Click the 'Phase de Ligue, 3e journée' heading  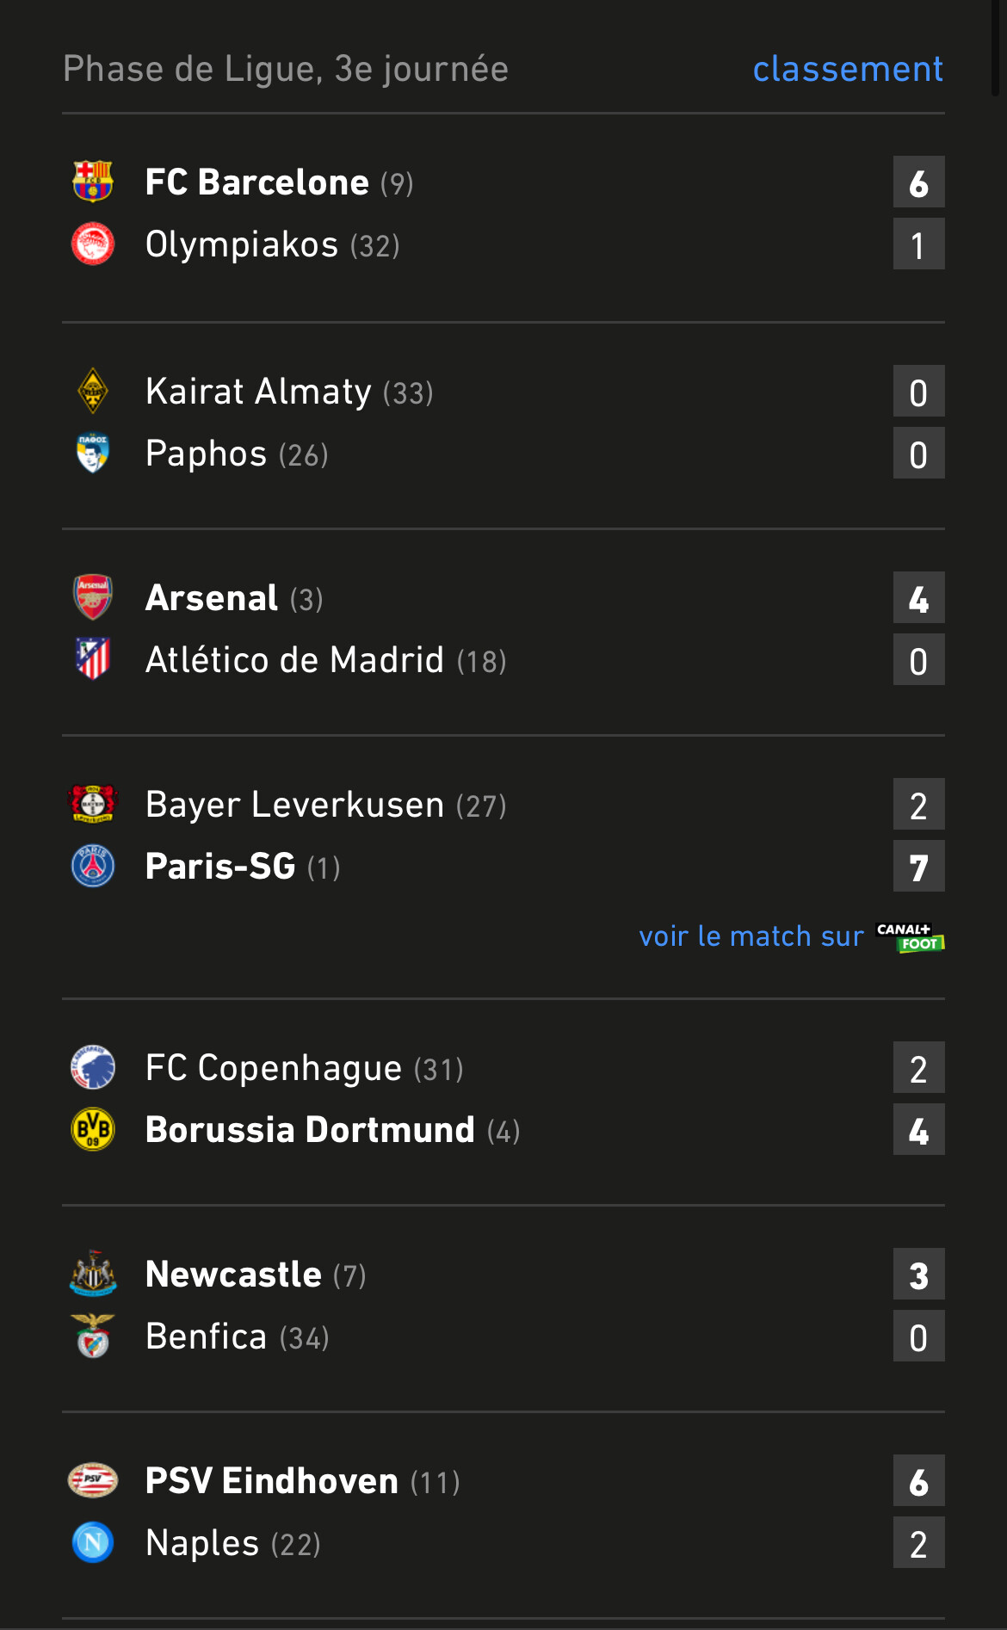(286, 69)
